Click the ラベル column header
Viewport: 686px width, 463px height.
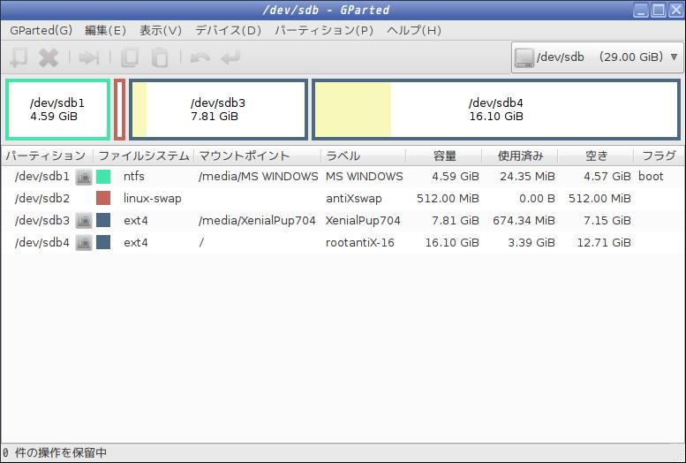[363, 156]
